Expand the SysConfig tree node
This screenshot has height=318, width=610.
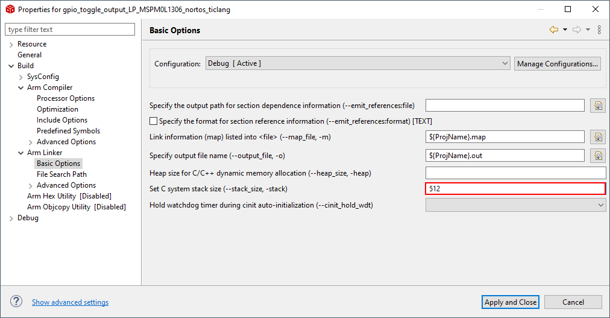pyautogui.click(x=21, y=77)
